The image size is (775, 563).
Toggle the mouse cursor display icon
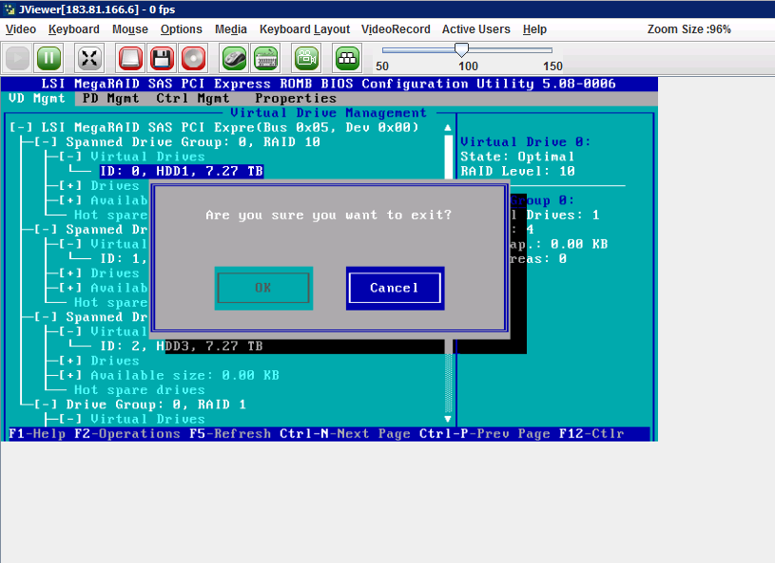234,59
